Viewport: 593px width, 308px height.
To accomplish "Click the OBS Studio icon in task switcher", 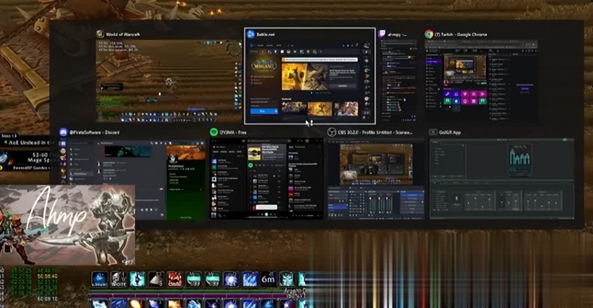I will click(x=332, y=132).
